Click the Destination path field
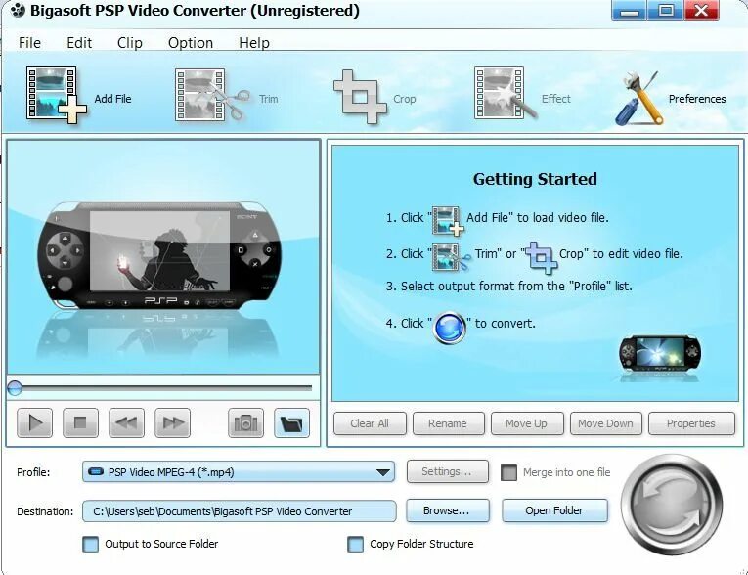Image resolution: width=748 pixels, height=575 pixels. 239,511
